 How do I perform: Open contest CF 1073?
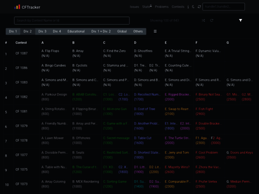(x=21, y=184)
